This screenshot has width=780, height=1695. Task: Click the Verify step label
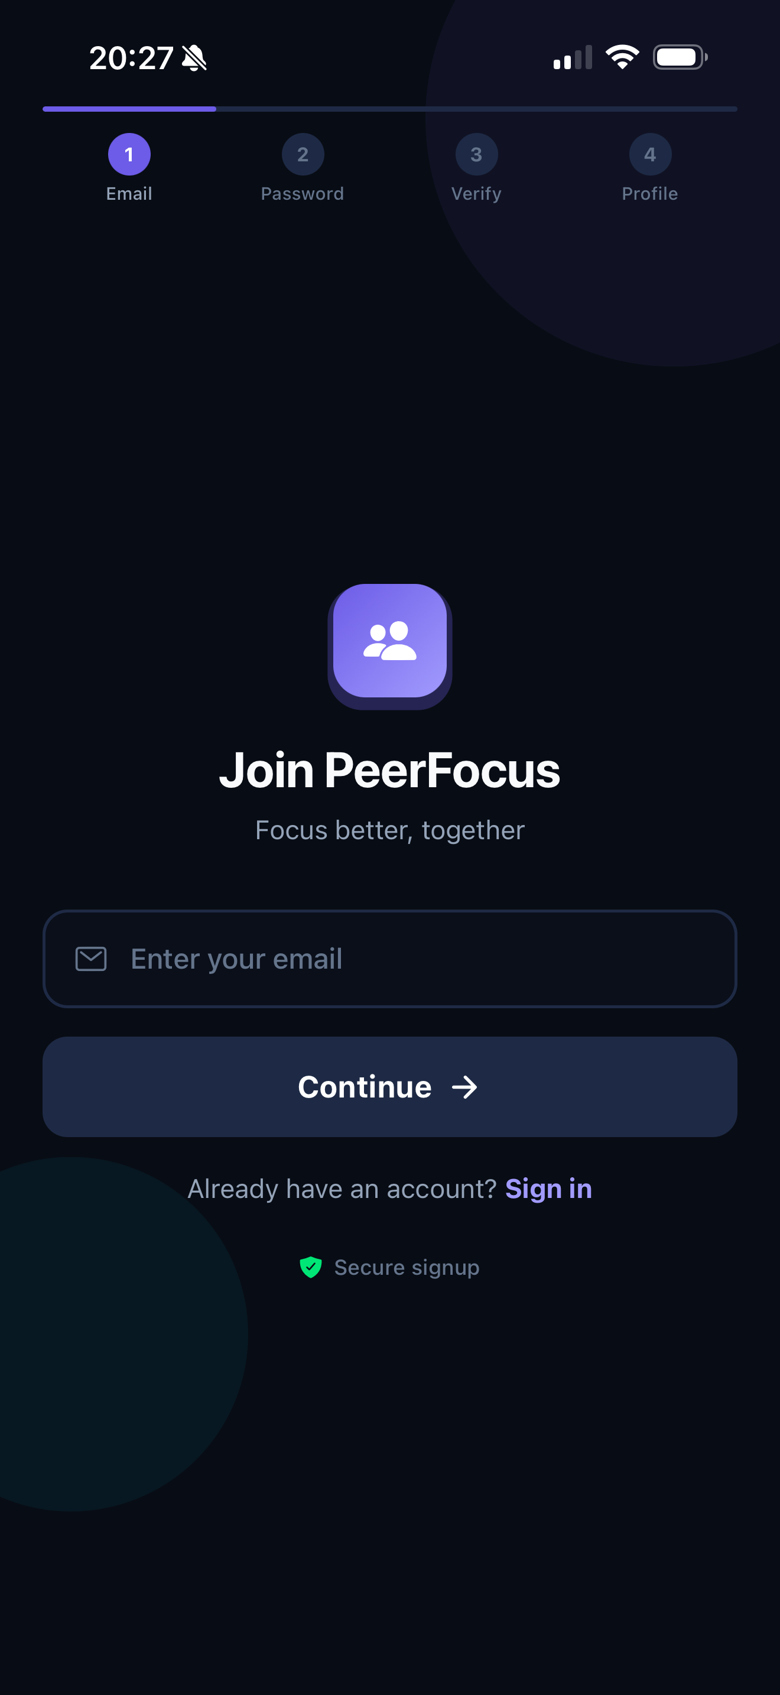pos(476,193)
